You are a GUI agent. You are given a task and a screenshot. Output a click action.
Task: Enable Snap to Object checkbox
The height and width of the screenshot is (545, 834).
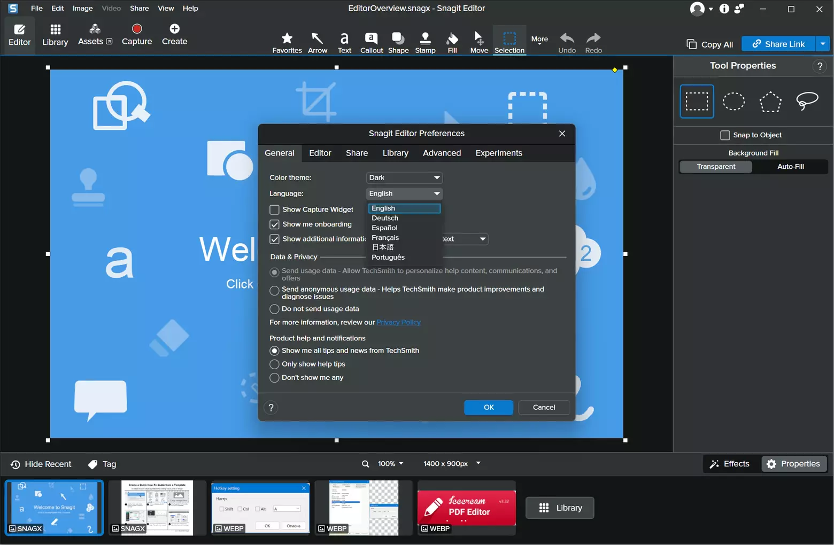tap(725, 135)
